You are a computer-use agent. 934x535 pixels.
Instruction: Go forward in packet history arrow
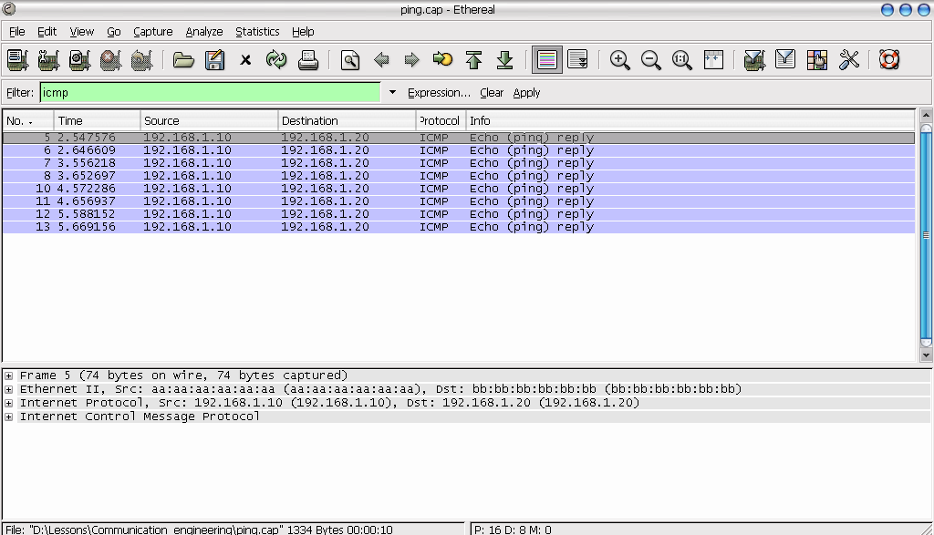click(x=411, y=59)
